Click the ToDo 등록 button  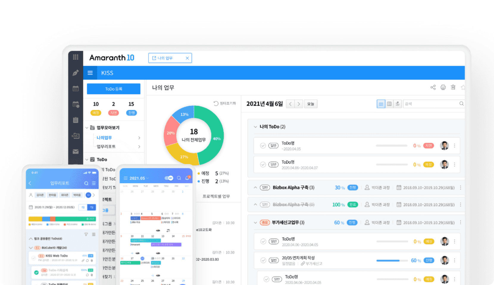pyautogui.click(x=114, y=89)
